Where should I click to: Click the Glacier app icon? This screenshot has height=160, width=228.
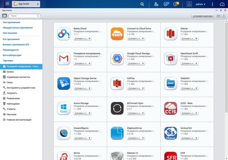click(x=171, y=34)
